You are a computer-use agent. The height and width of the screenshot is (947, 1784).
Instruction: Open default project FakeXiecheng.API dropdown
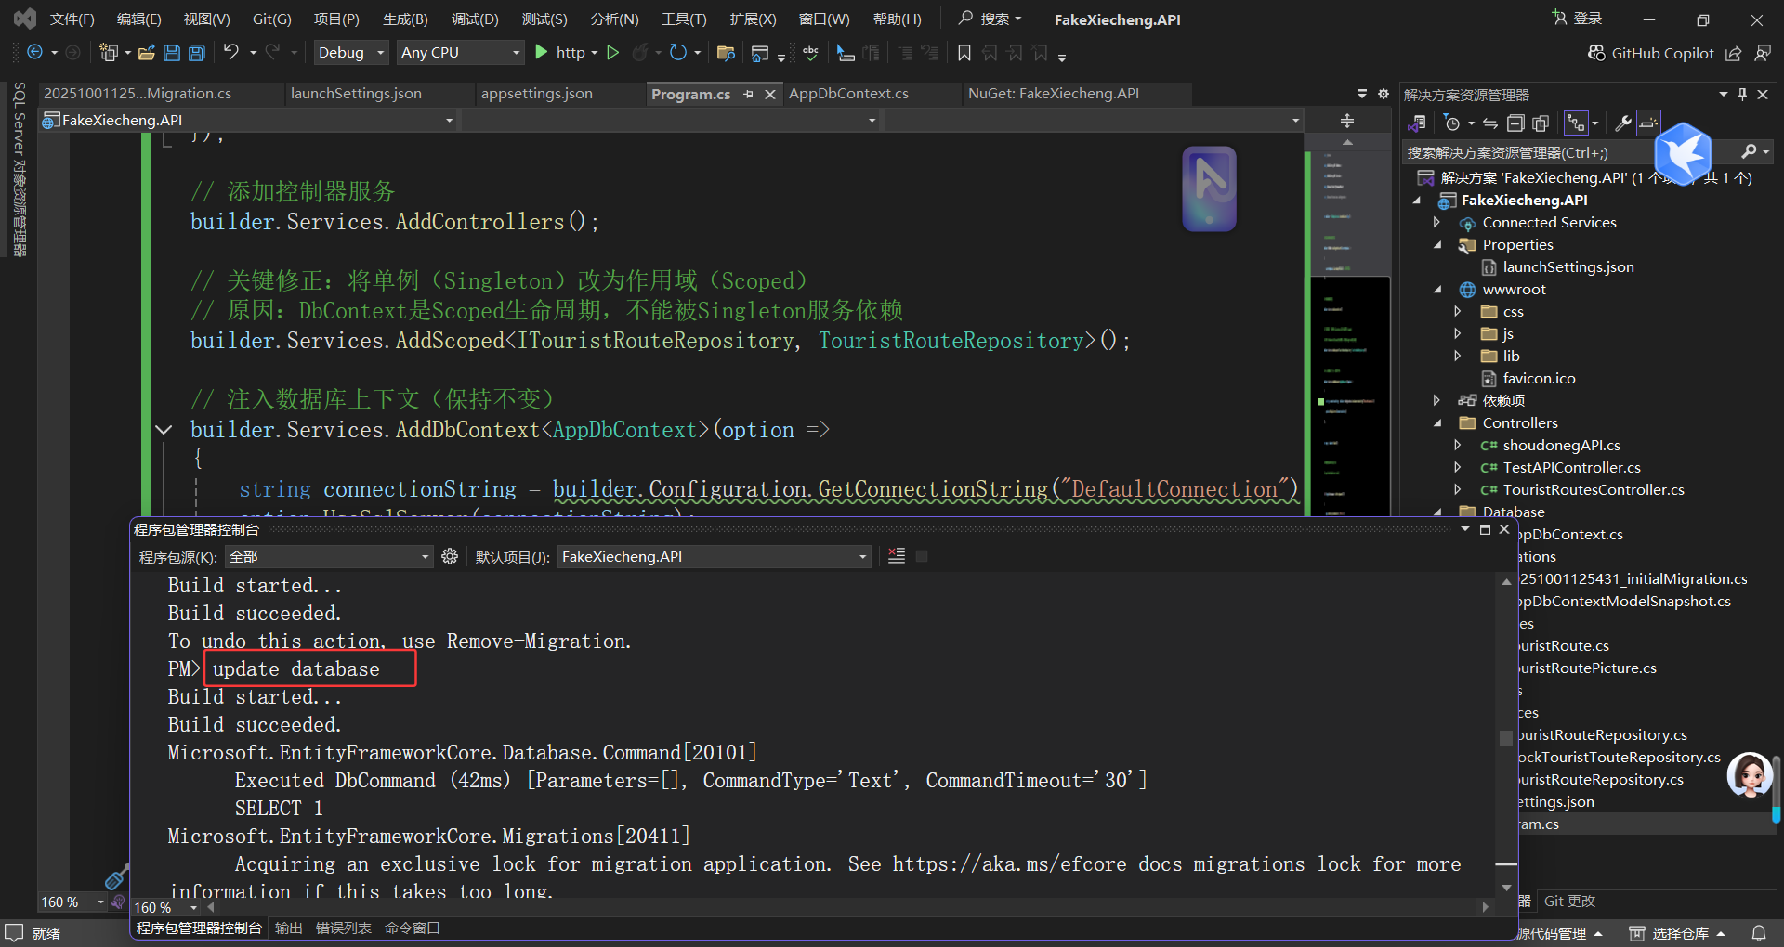(x=714, y=556)
